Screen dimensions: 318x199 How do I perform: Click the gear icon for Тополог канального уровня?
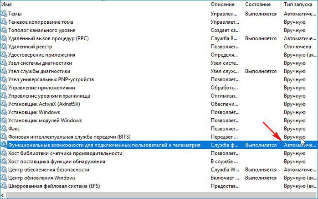click(x=4, y=30)
